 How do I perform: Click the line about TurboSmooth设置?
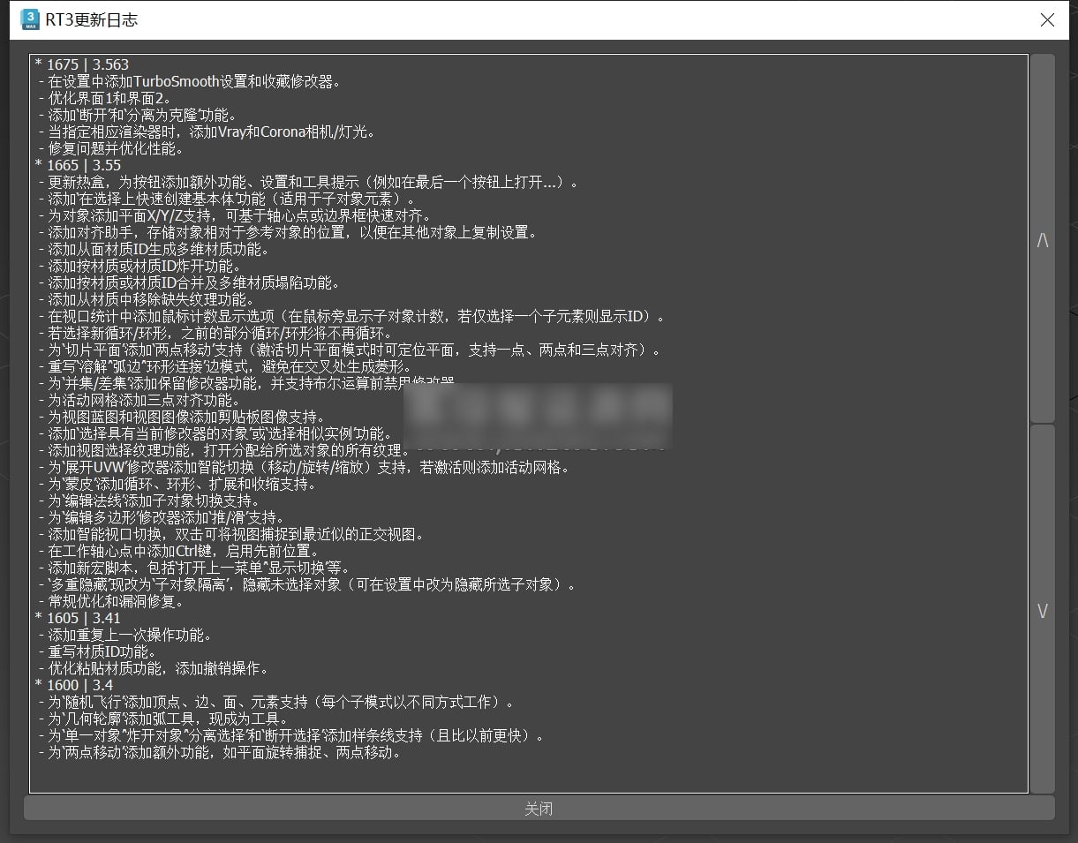click(x=190, y=81)
